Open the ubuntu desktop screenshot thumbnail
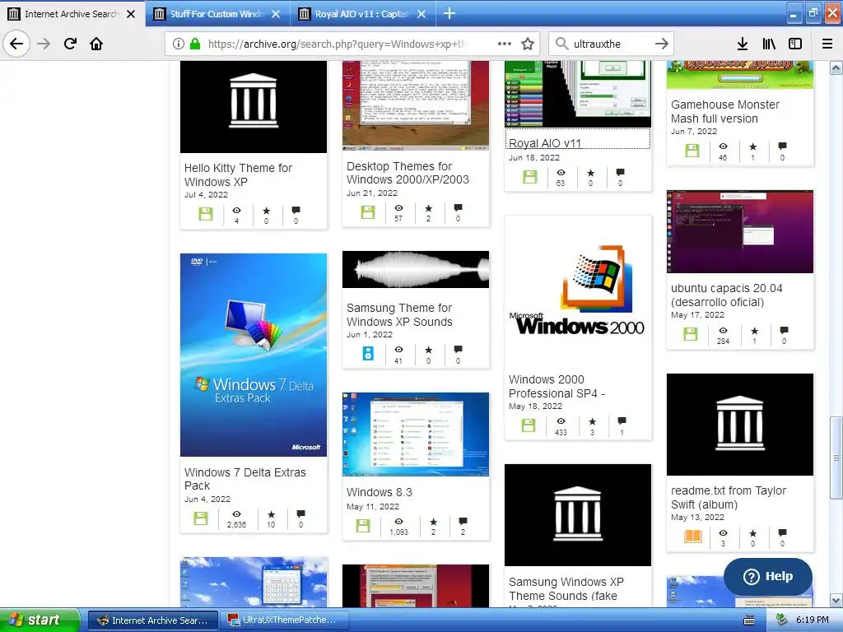The width and height of the screenshot is (843, 632). [740, 231]
